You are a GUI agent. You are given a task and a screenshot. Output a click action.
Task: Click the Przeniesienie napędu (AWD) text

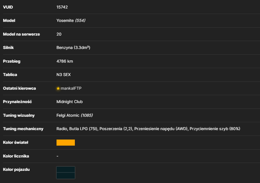[161, 129]
